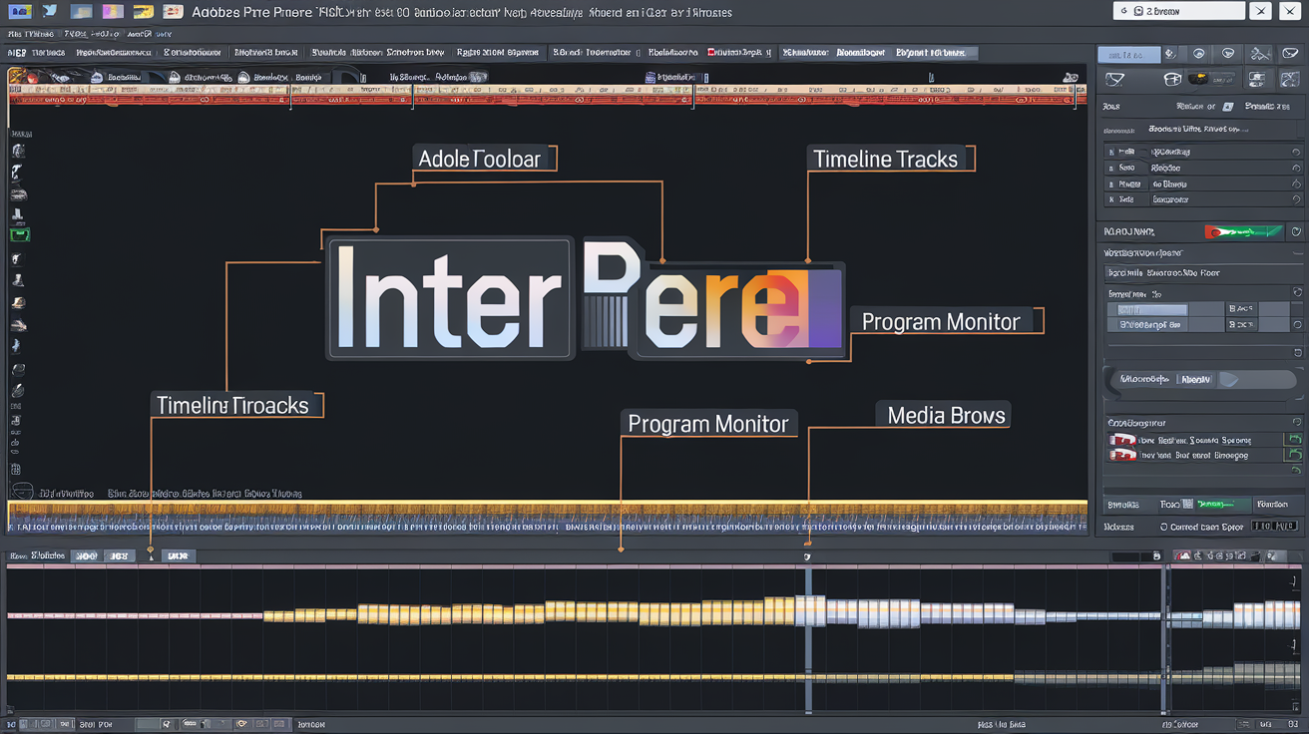Image resolution: width=1309 pixels, height=734 pixels.
Task: Click the timeline playhead line in the lower timeline
Action: pos(808,638)
